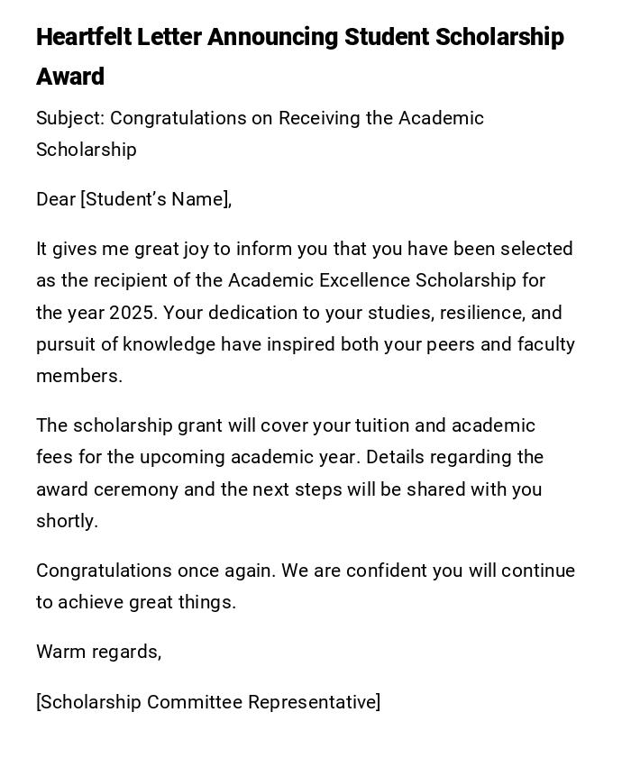This screenshot has height=758, width=631.
Task: Click the 'Subject:' label text
Action: click(x=69, y=119)
